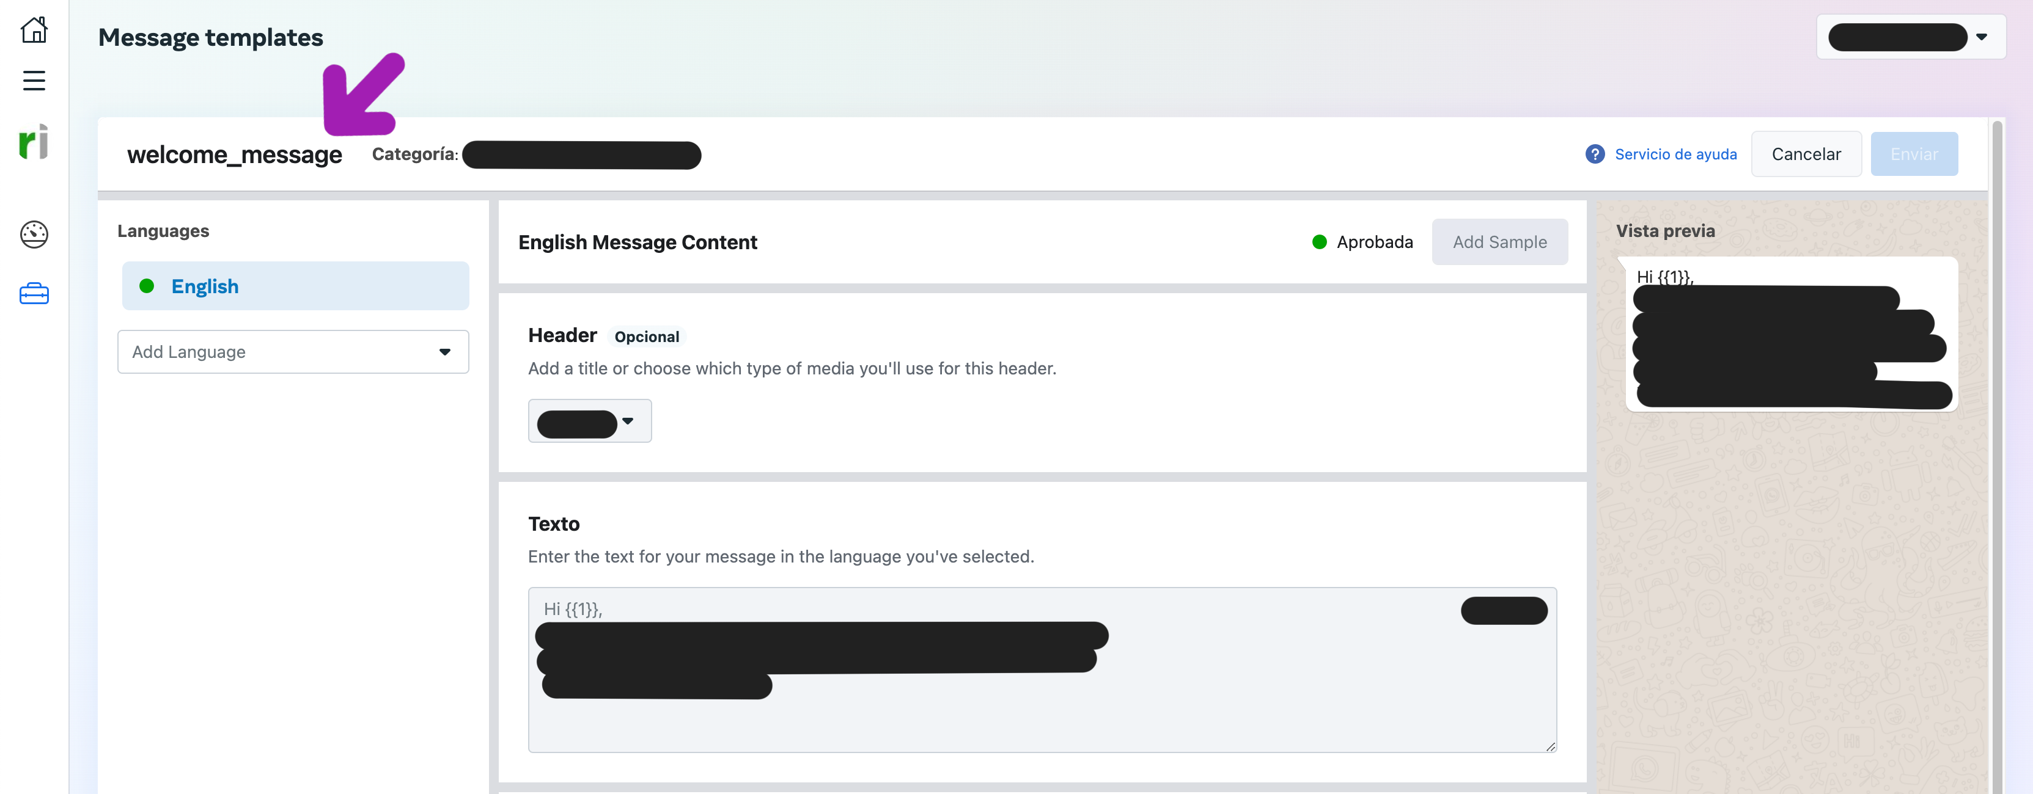Click the welcome_message template name
This screenshot has height=794, width=2033.
tap(234, 155)
